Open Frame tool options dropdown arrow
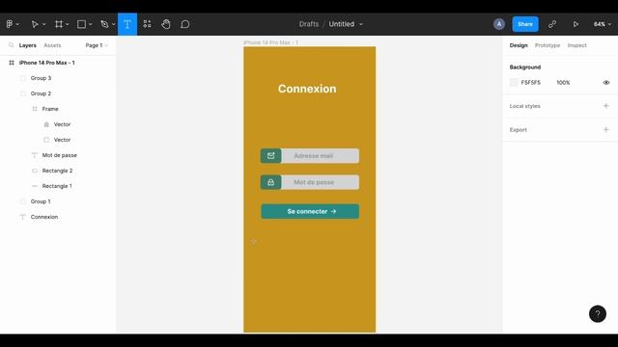 [x=68, y=24]
